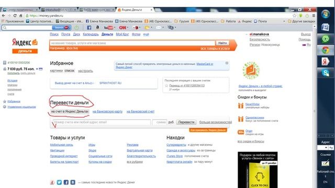Click the VK icon in footer
Screen dimensions: 335x188
[73, 182]
